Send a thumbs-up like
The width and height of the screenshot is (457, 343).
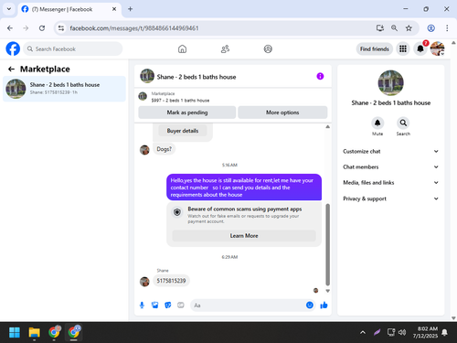324,305
